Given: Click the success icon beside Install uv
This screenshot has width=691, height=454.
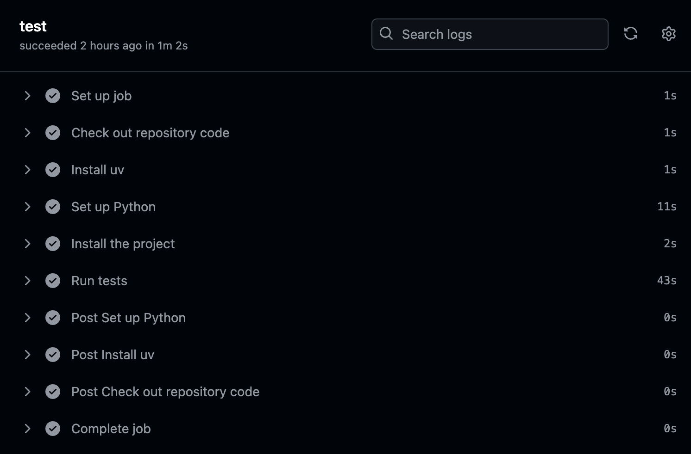Looking at the screenshot, I should pos(53,170).
